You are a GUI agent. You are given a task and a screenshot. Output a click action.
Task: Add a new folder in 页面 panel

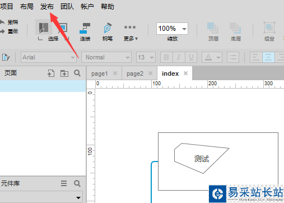pos(64,73)
